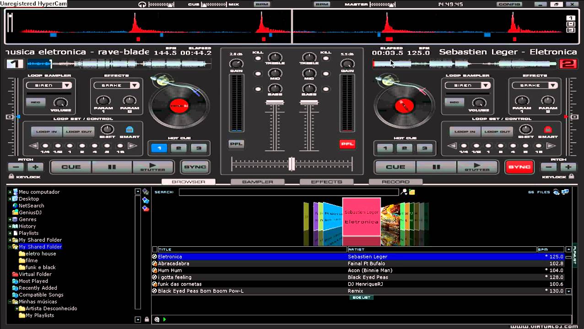Click the Stutter play button on deck 1
Screen dimensions: 584x329
coord(152,167)
